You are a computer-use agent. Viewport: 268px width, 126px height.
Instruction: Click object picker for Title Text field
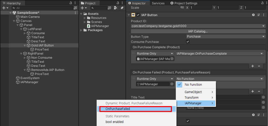263,97
